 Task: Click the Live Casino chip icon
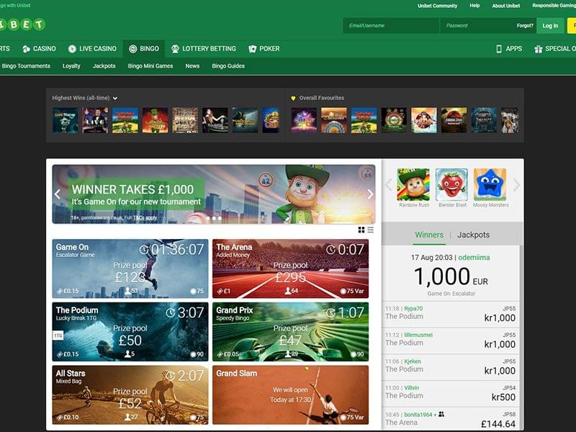point(72,49)
